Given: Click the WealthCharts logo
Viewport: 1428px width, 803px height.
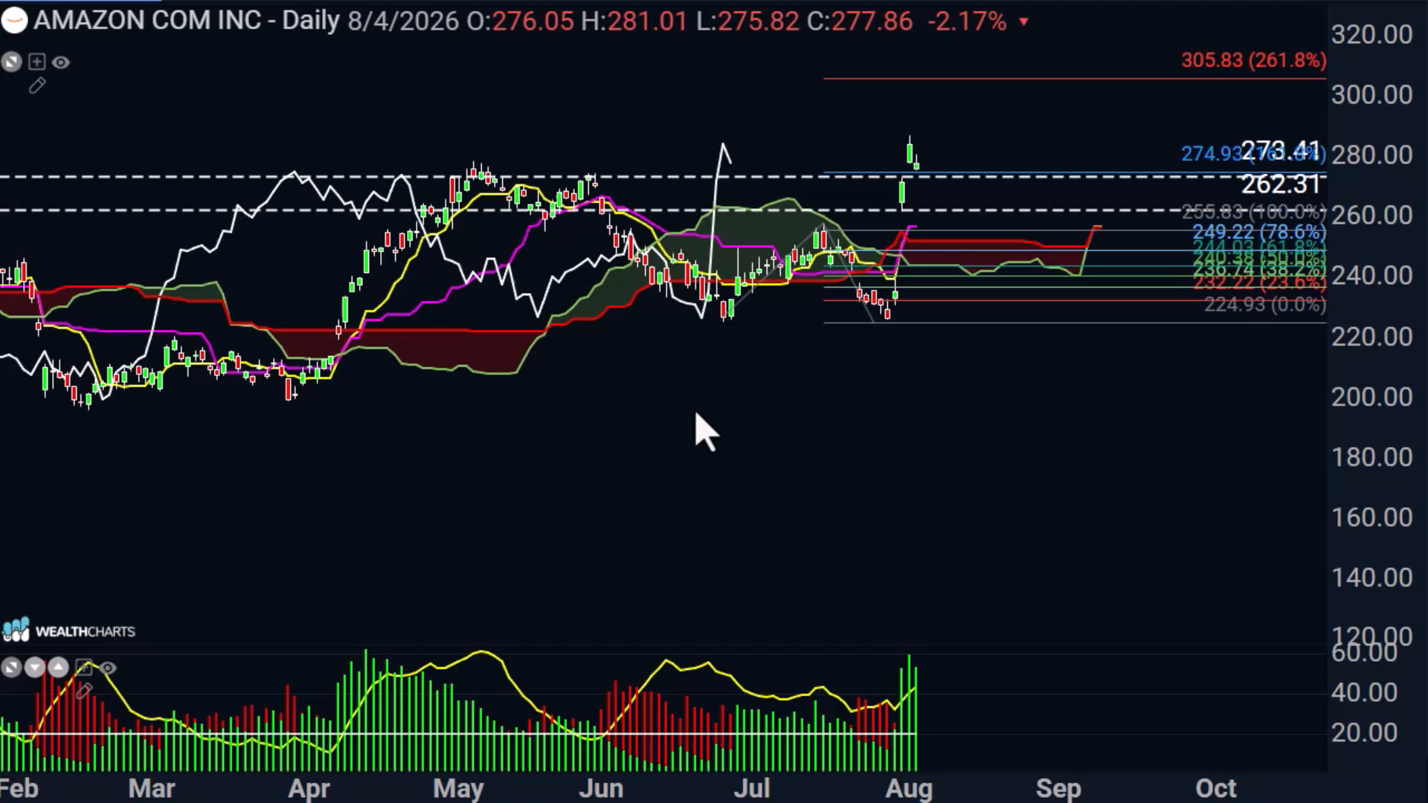Looking at the screenshot, I should pyautogui.click(x=69, y=631).
